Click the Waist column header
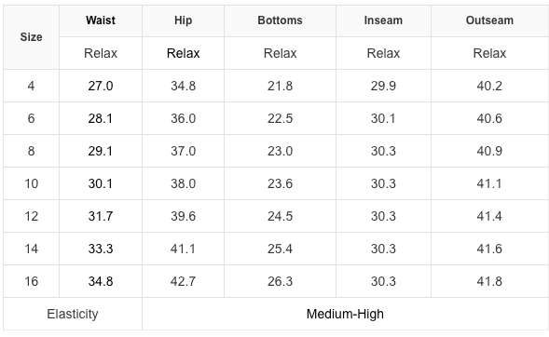Image resolution: width=549 pixels, height=337 pixels. (101, 20)
